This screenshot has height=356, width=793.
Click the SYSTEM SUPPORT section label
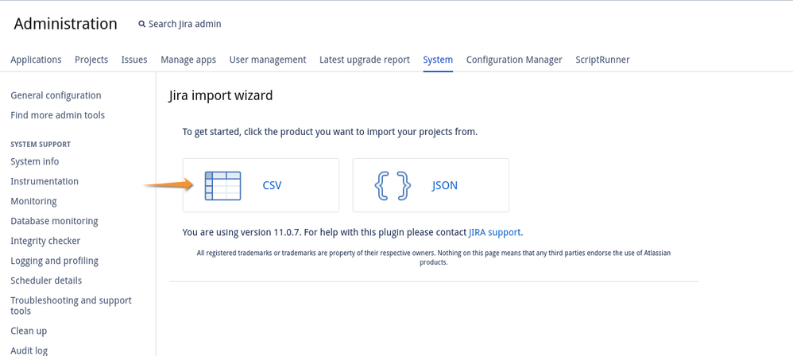[x=41, y=144]
